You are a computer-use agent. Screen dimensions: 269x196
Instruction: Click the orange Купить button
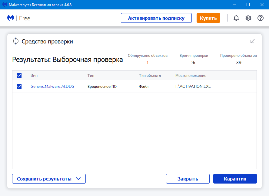[x=208, y=18]
